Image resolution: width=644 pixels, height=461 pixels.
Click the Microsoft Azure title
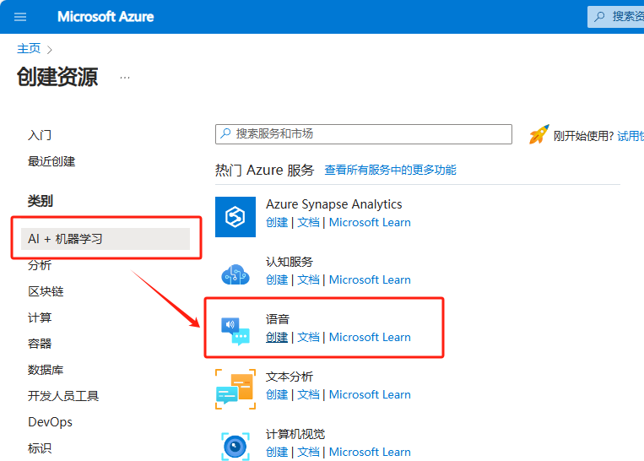pos(106,17)
